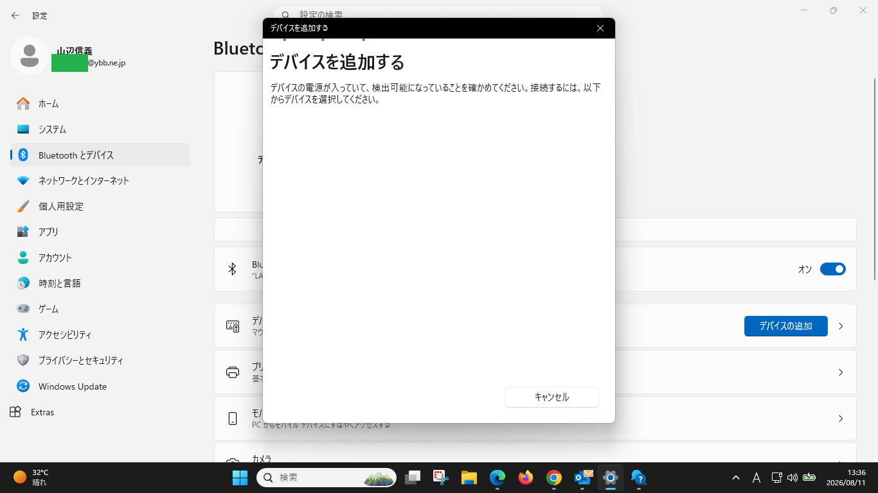Open アプリ settings page

click(x=100, y=232)
